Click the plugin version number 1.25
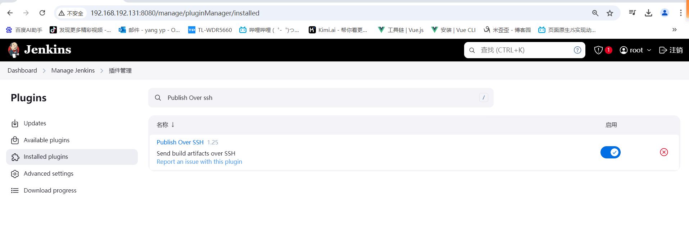This screenshot has height=250, width=689. 213,142
